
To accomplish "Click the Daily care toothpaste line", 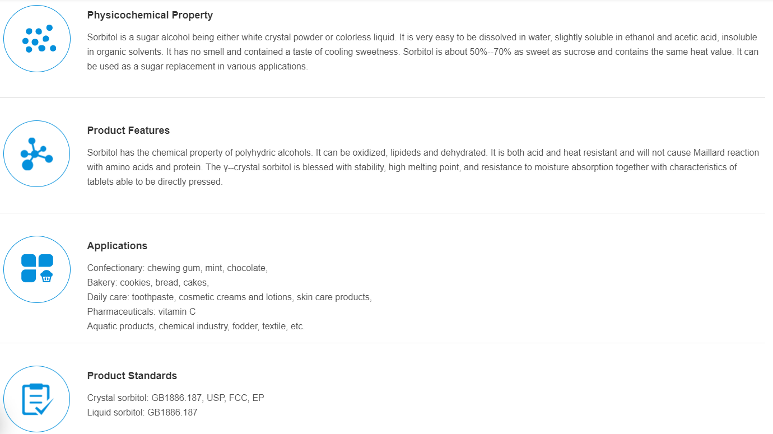I will [229, 297].
